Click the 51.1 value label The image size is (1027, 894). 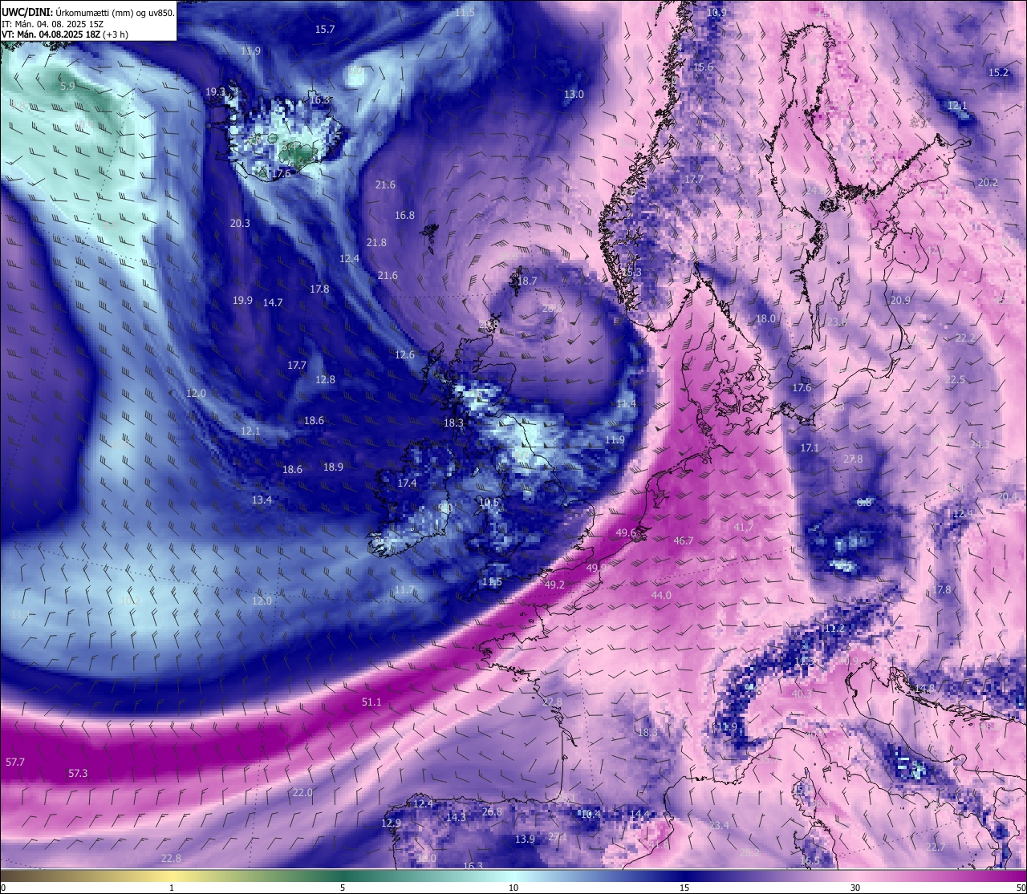pos(371,702)
